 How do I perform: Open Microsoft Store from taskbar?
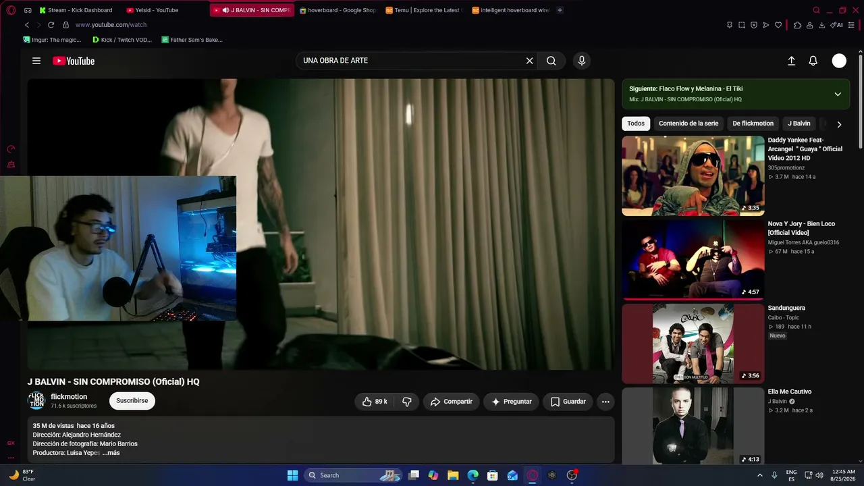(x=493, y=475)
